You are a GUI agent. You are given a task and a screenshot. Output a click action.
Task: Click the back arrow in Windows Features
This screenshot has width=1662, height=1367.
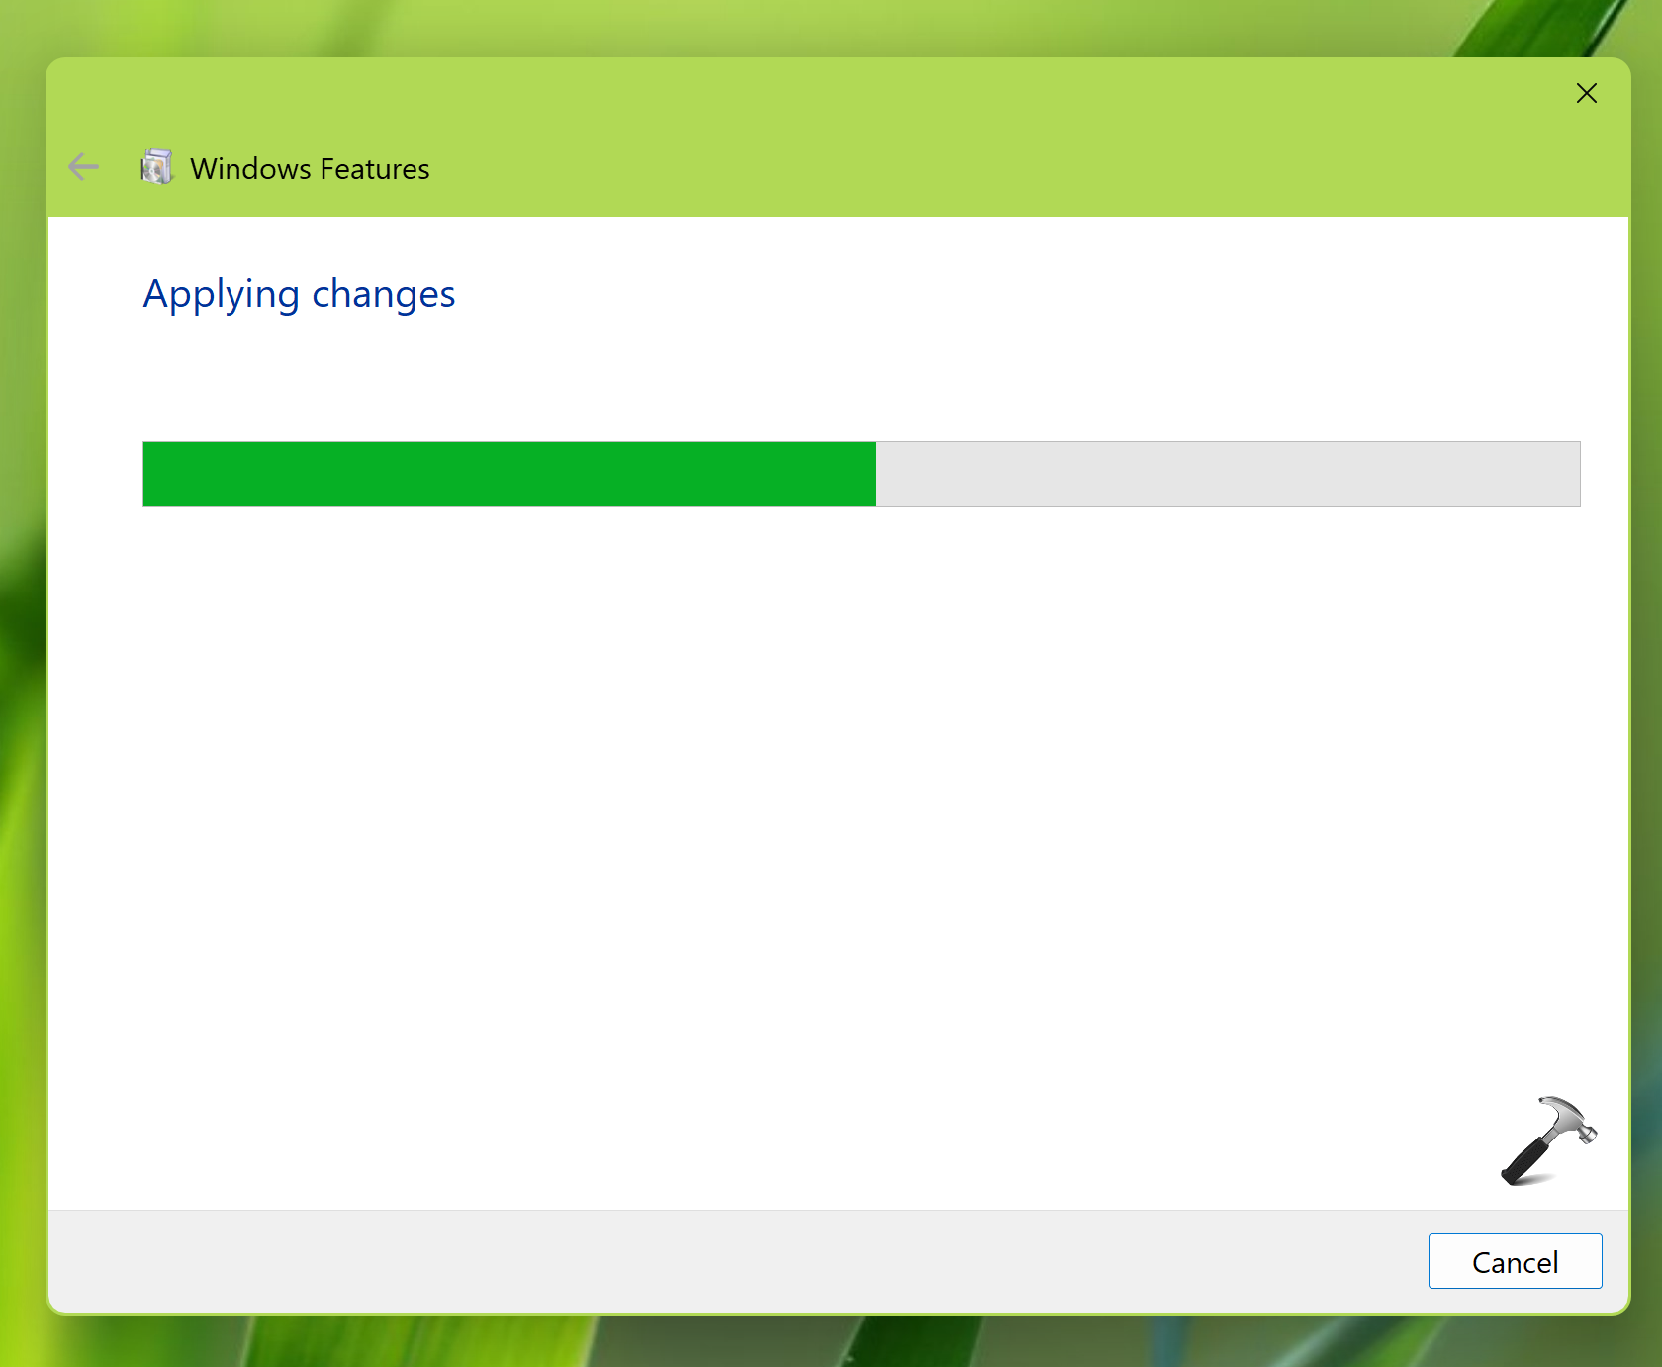pos(84,167)
